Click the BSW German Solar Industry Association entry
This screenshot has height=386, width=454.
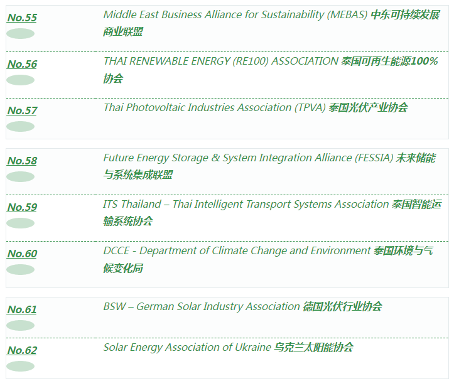[202, 307]
